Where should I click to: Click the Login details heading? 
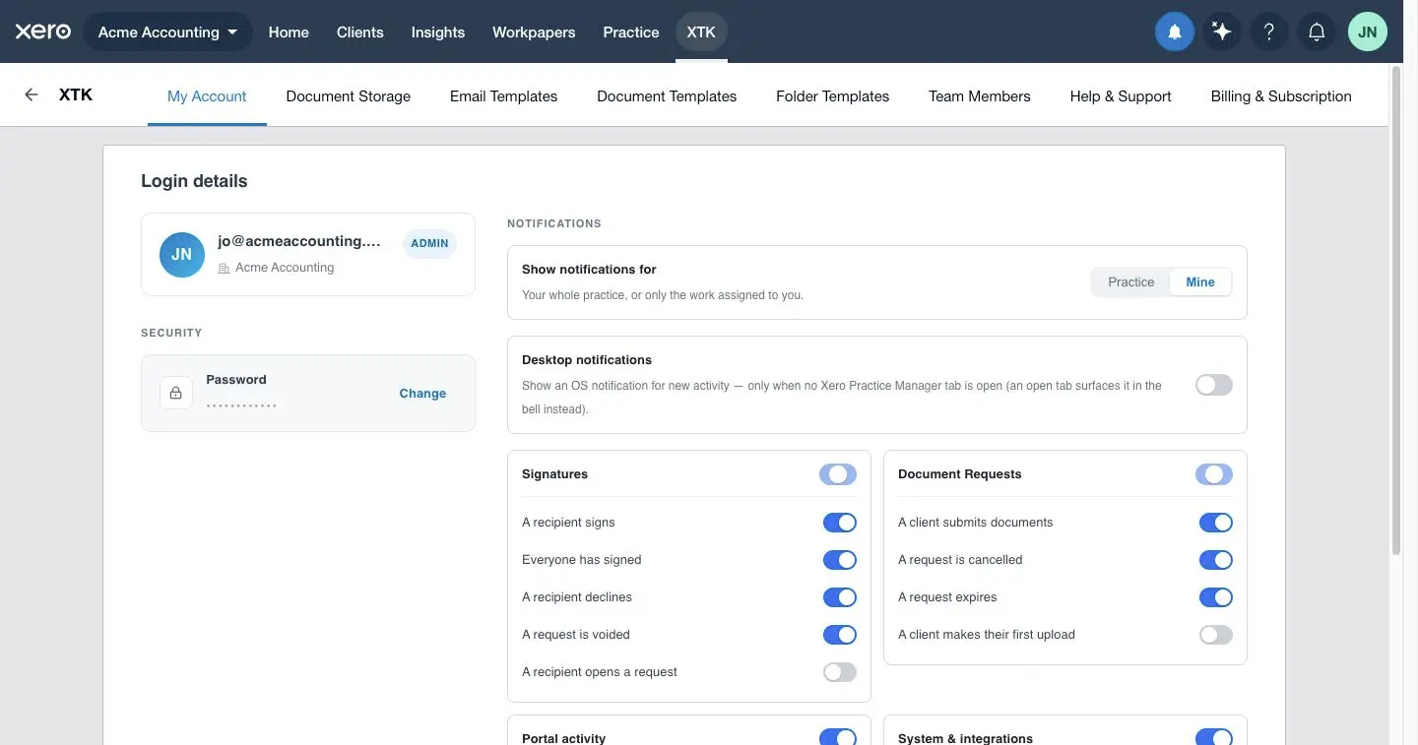point(194,181)
